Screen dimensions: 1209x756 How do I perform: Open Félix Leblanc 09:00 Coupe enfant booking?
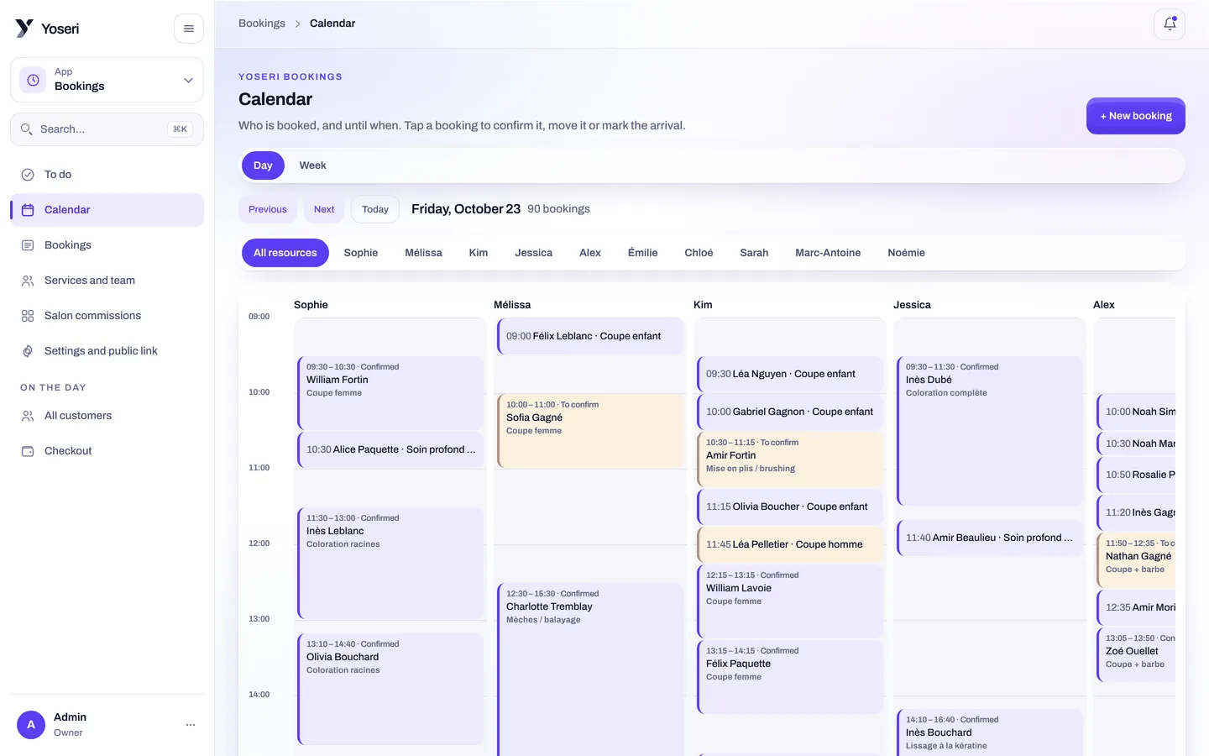(x=590, y=336)
